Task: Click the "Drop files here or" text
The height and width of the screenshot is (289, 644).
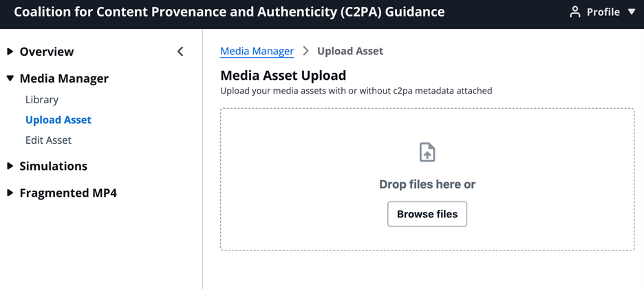Action: point(427,184)
